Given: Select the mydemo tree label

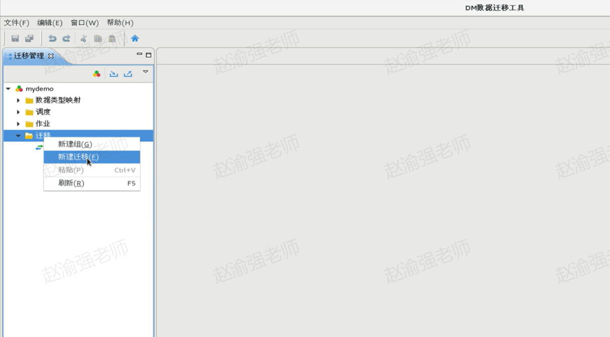Looking at the screenshot, I should pos(39,89).
